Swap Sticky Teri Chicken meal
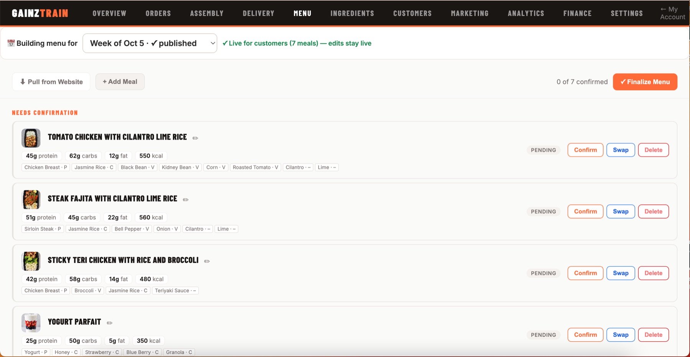This screenshot has height=357, width=690. point(621,273)
